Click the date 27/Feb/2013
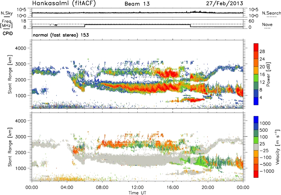Image resolution: width=281 pixels, height=195 pixels. tap(224, 3)
